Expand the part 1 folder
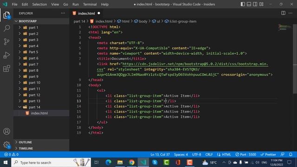The image size is (297, 167). pyautogui.click(x=41, y=27)
